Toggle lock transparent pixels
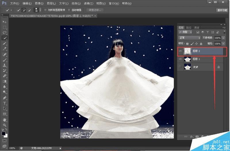The height and width of the screenshot is (151, 230). [x=187, y=44]
